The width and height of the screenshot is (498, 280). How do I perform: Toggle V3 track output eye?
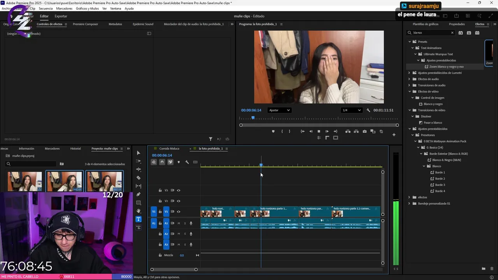pos(179,191)
